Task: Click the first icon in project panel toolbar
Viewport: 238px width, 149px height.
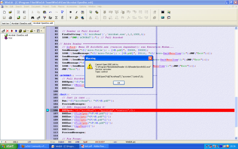Action: [x=3, y=31]
